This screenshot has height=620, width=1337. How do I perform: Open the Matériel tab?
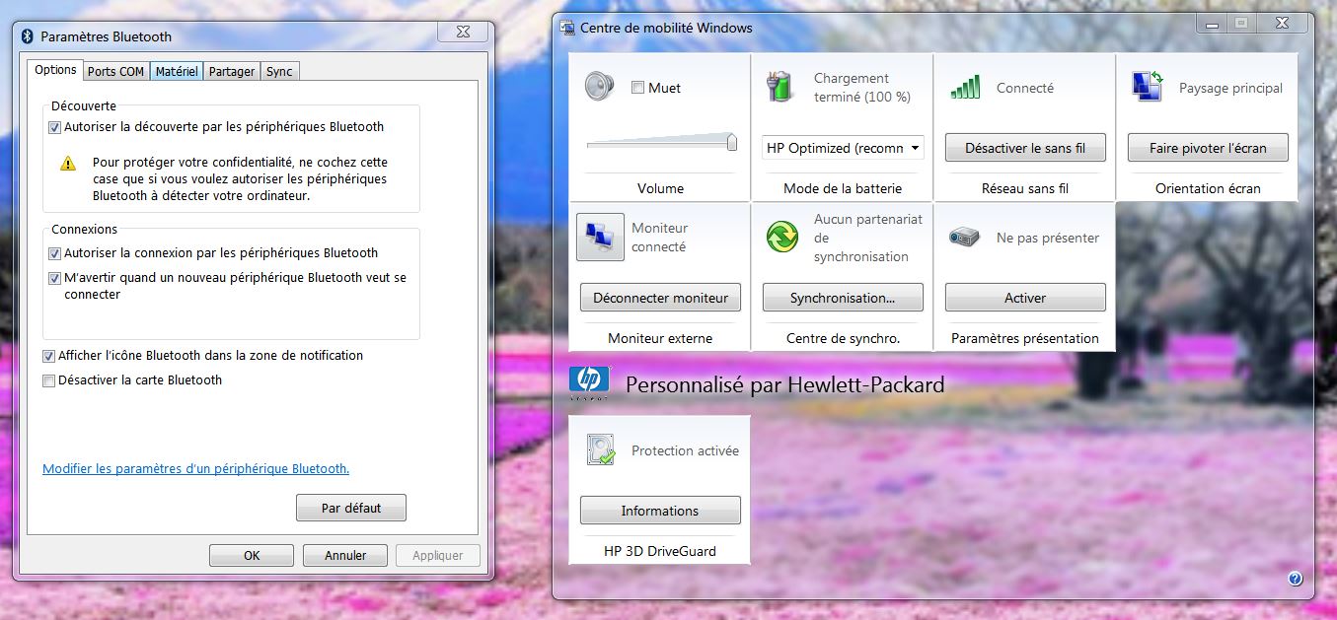(177, 71)
